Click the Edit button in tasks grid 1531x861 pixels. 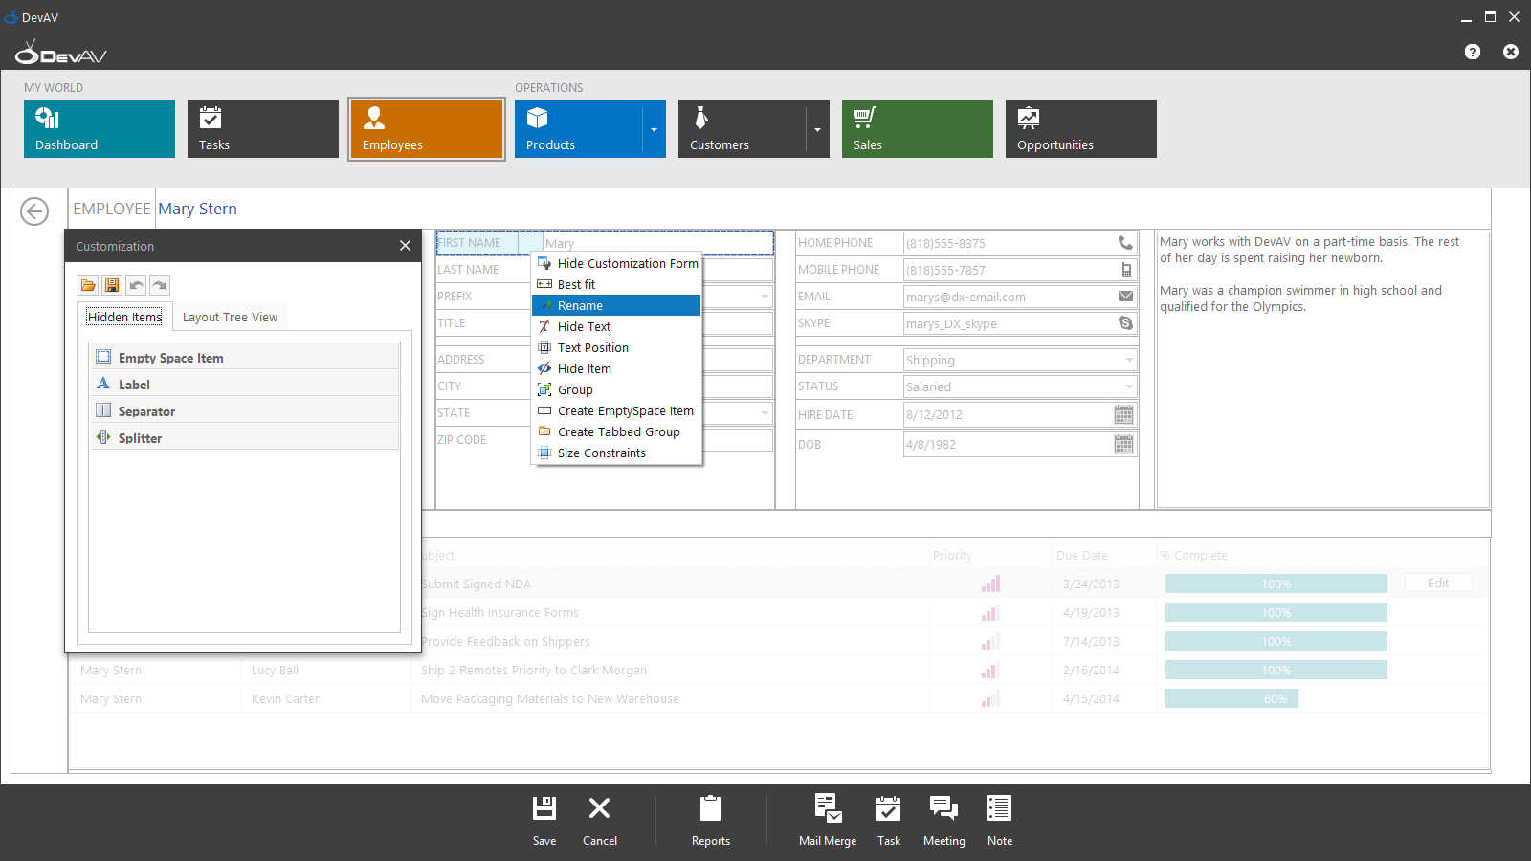coord(1438,583)
